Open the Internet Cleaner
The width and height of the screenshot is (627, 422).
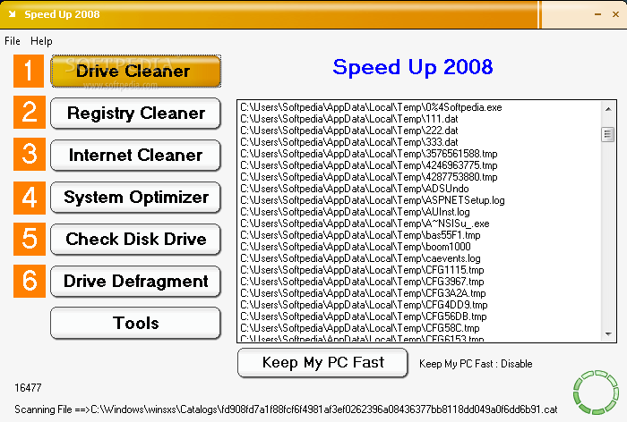coord(135,156)
